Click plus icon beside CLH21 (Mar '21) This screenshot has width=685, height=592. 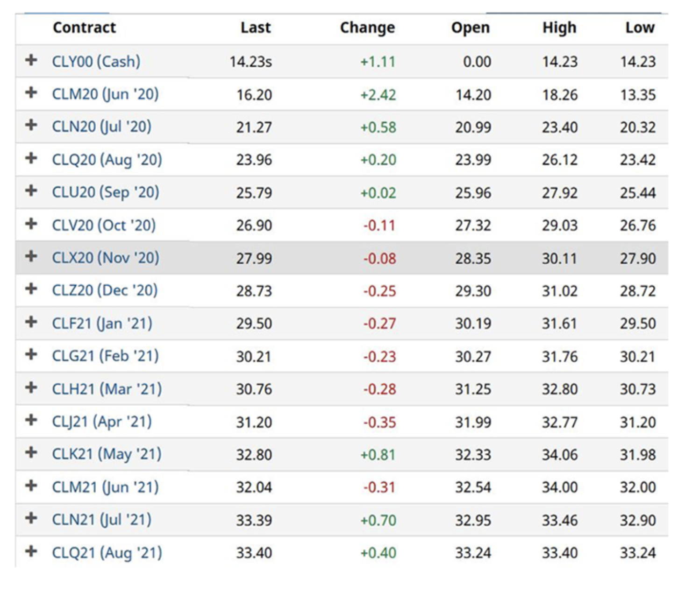[31, 388]
